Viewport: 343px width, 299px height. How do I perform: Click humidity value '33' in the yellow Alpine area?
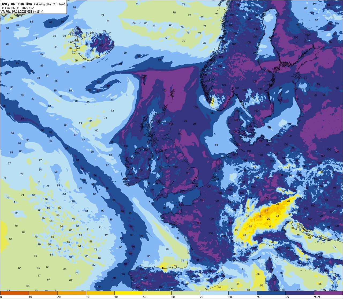(x=277, y=216)
